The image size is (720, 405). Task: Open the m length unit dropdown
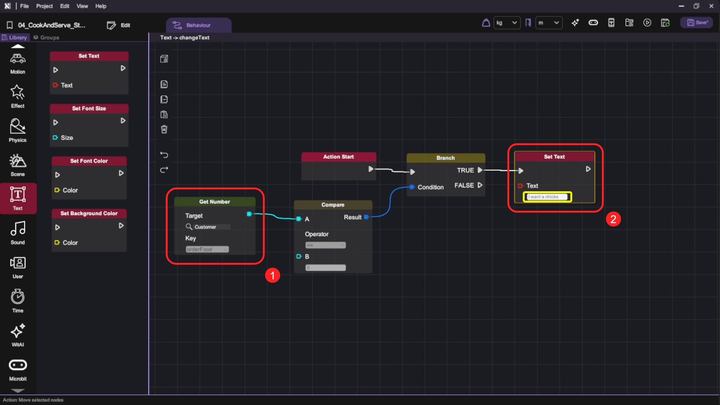coord(549,23)
